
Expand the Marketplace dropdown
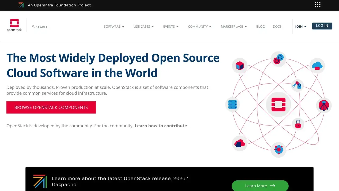tap(234, 27)
